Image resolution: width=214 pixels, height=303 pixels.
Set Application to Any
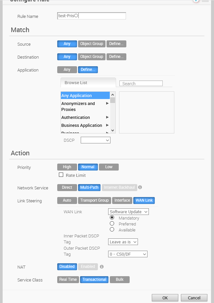tap(67, 70)
